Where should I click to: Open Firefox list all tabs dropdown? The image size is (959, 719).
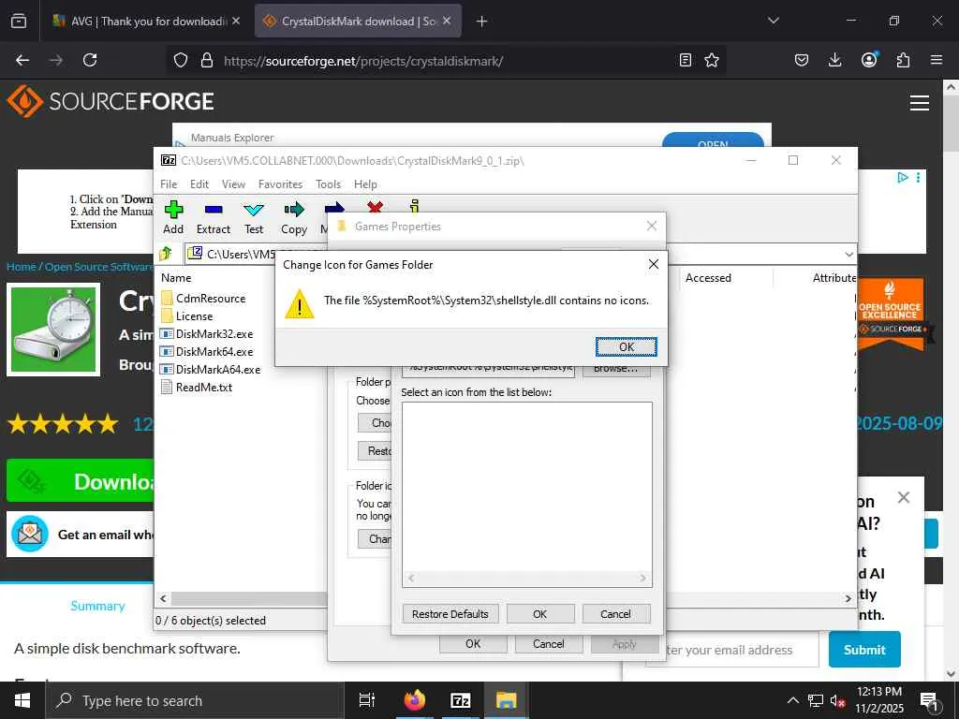(x=773, y=21)
